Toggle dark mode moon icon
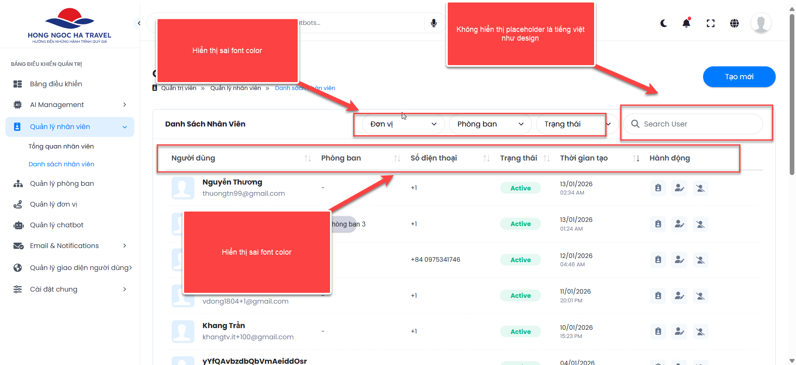Image resolution: width=796 pixels, height=365 pixels. tap(664, 23)
